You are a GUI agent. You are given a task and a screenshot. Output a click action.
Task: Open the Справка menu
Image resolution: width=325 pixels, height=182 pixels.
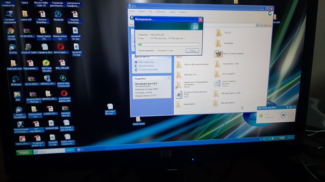(183, 12)
